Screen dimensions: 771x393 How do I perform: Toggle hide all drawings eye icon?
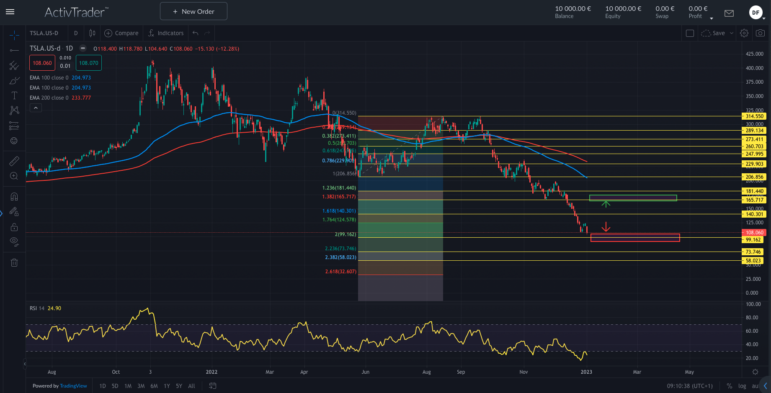[14, 241]
